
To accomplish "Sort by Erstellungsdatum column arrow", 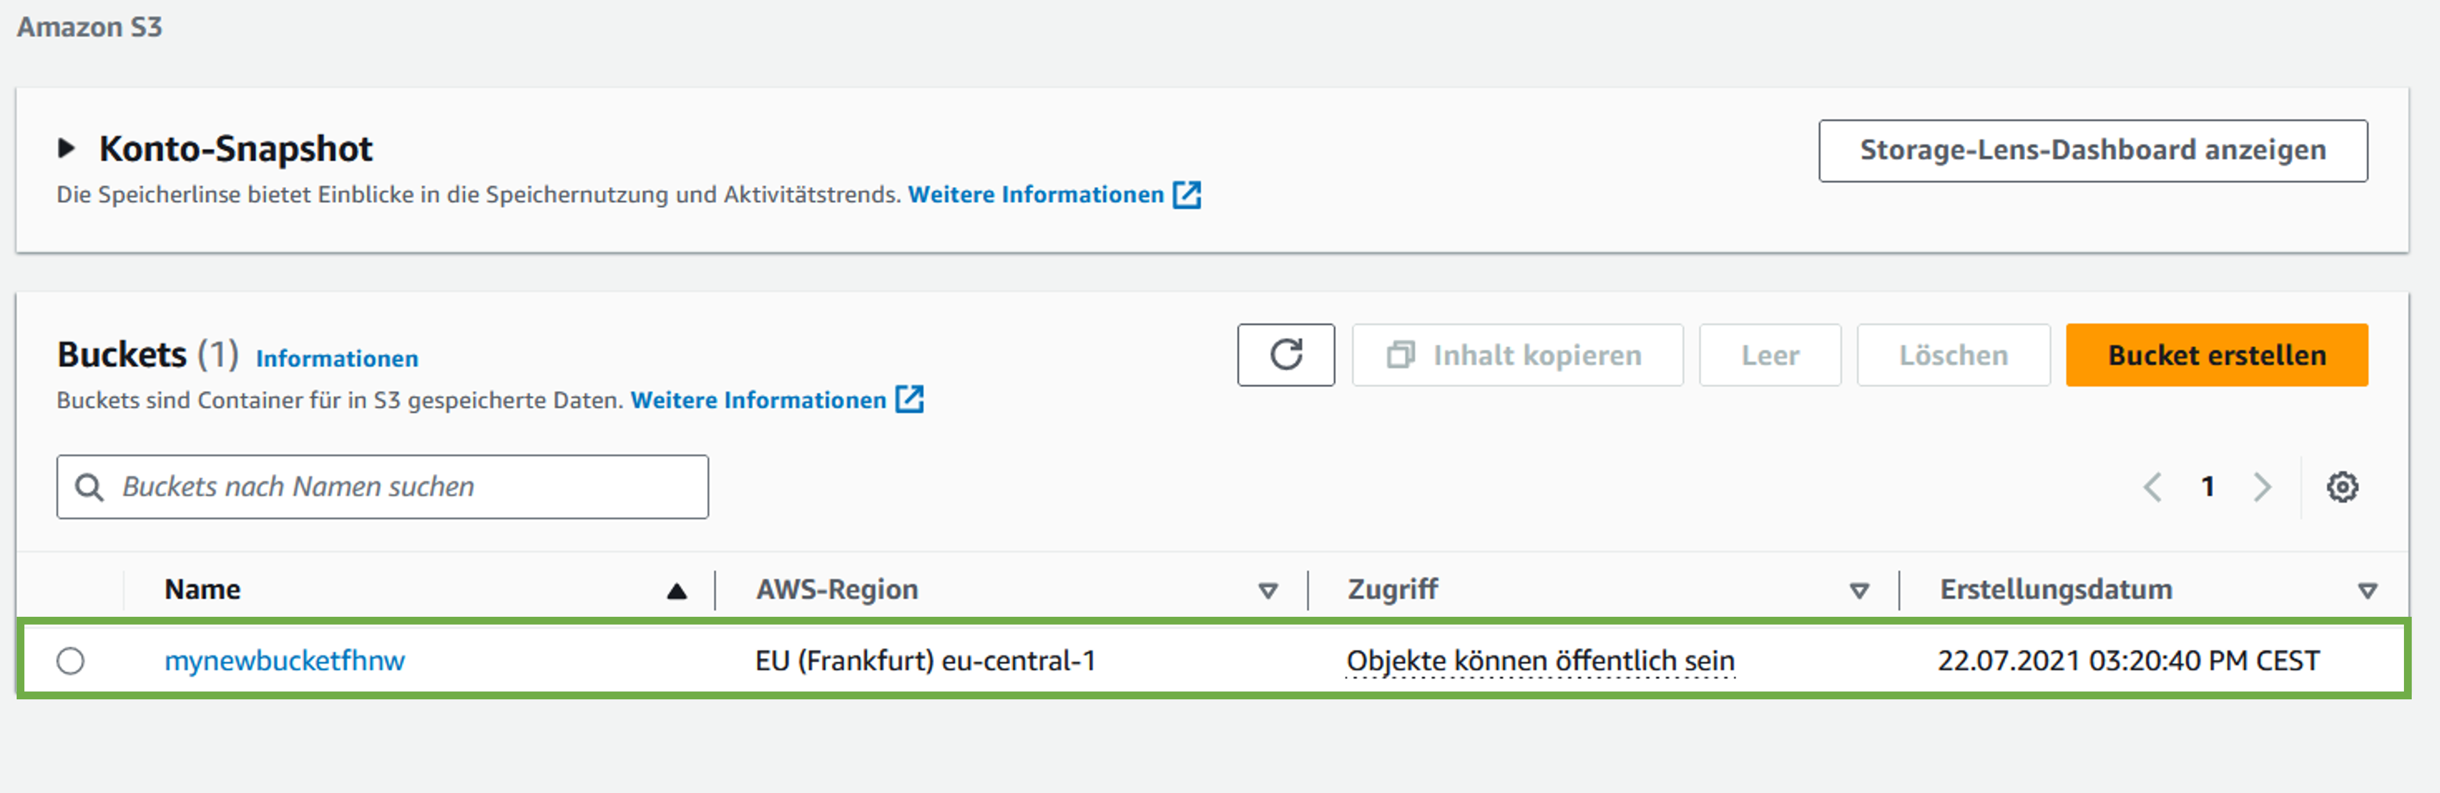I will [x=2367, y=591].
